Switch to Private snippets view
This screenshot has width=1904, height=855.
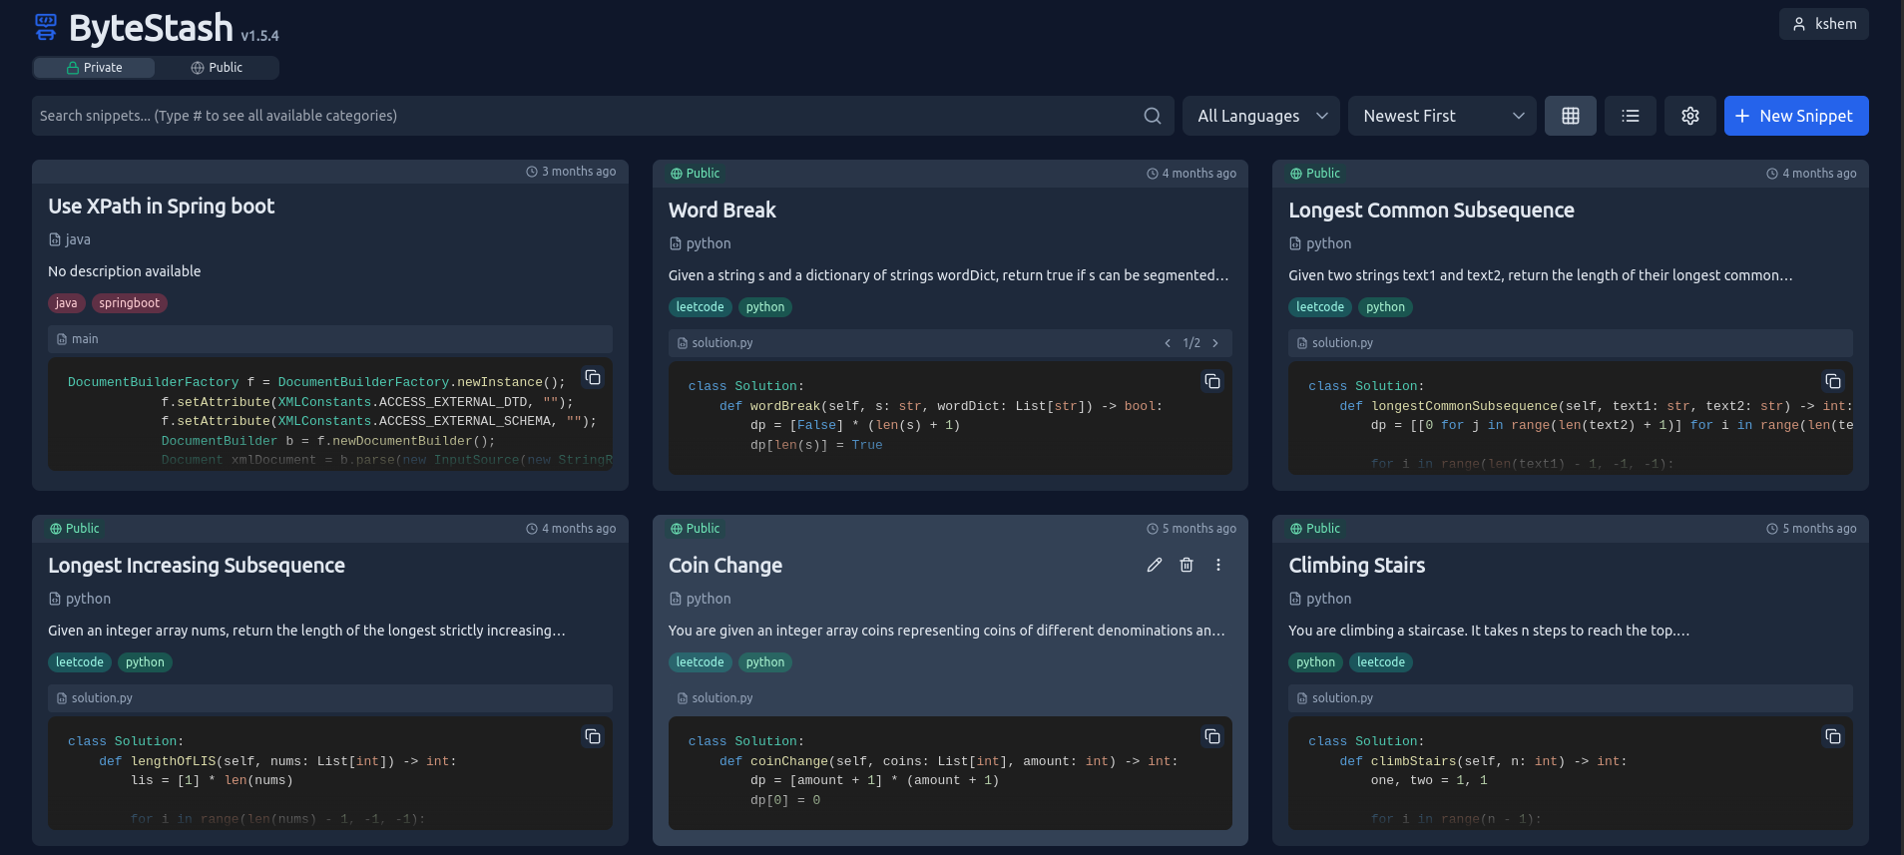pyautogui.click(x=94, y=68)
